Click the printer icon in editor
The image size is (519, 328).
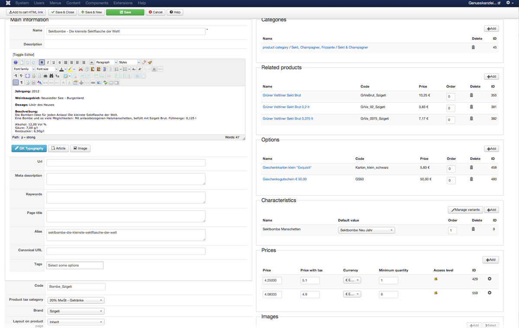click(45, 76)
